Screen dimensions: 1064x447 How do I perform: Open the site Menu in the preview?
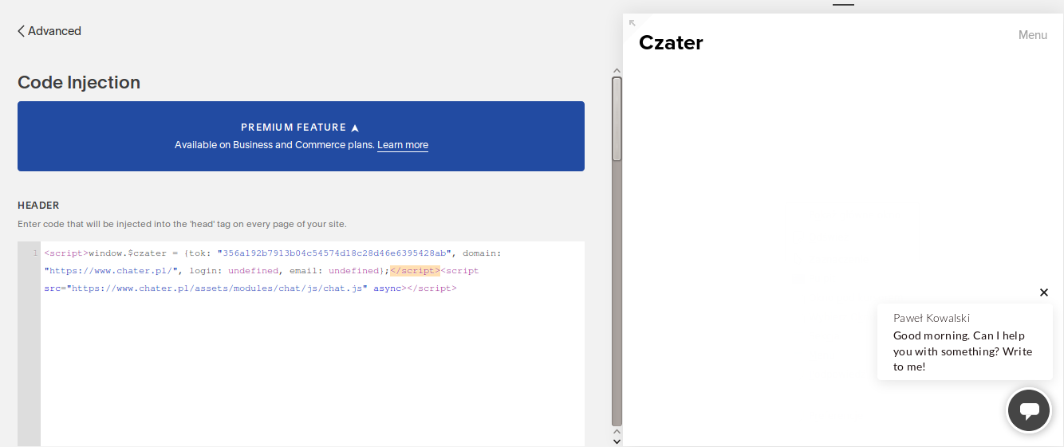[1033, 35]
